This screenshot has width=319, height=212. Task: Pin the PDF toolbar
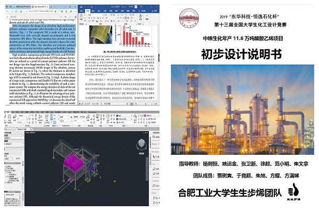(x=75, y=17)
